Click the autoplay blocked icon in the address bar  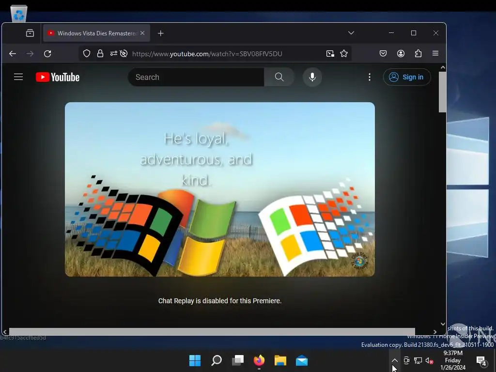click(124, 53)
